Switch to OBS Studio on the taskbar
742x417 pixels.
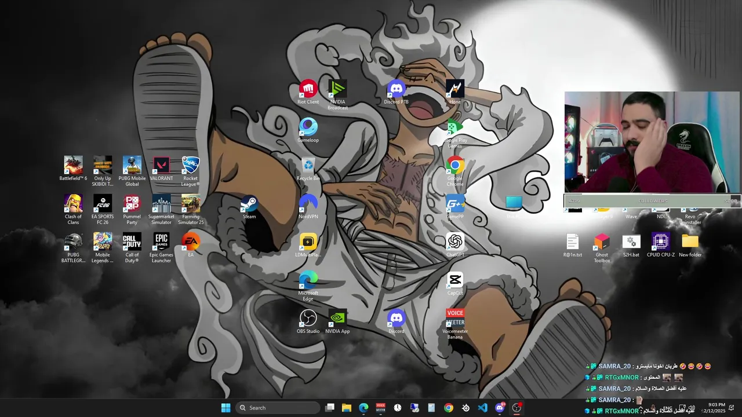point(517,408)
